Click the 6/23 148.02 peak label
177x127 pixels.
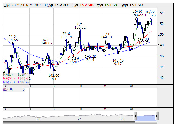(x=47, y=42)
